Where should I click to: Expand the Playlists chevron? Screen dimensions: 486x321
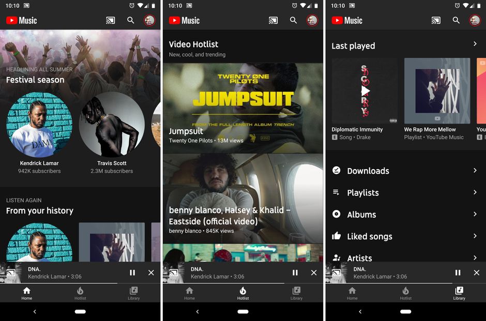(x=475, y=192)
